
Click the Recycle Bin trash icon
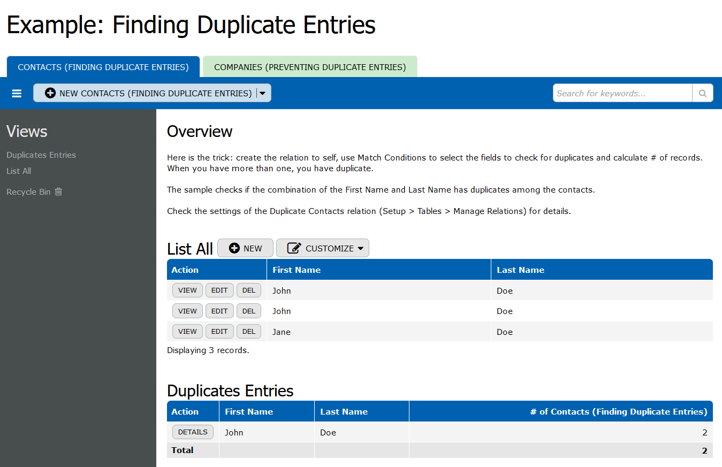click(58, 192)
